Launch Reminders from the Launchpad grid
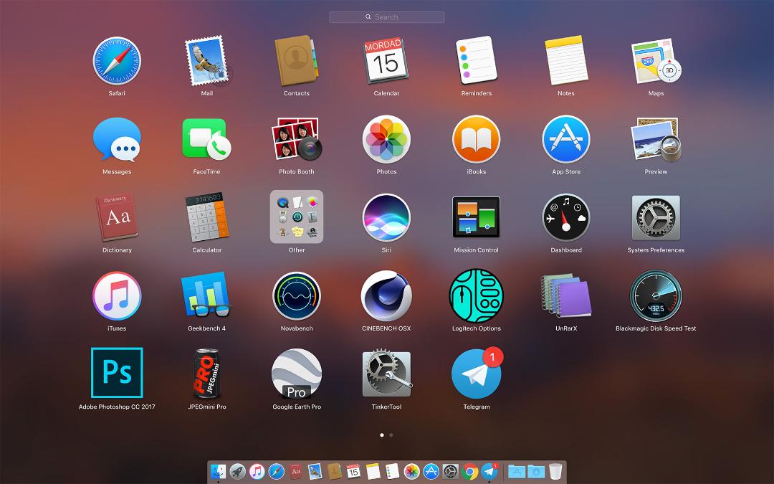The height and width of the screenshot is (484, 774). point(477,61)
